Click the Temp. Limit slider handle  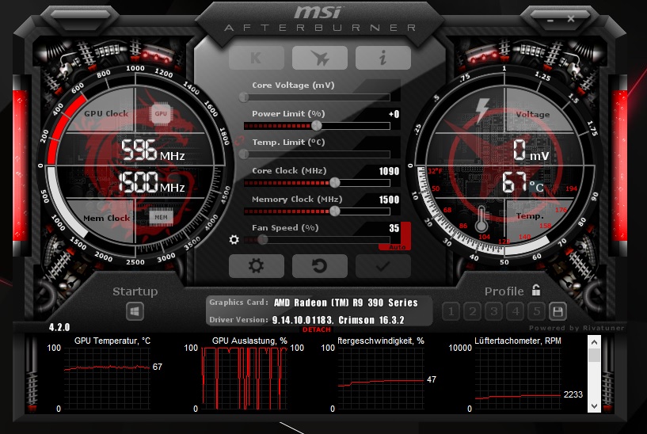coord(244,154)
